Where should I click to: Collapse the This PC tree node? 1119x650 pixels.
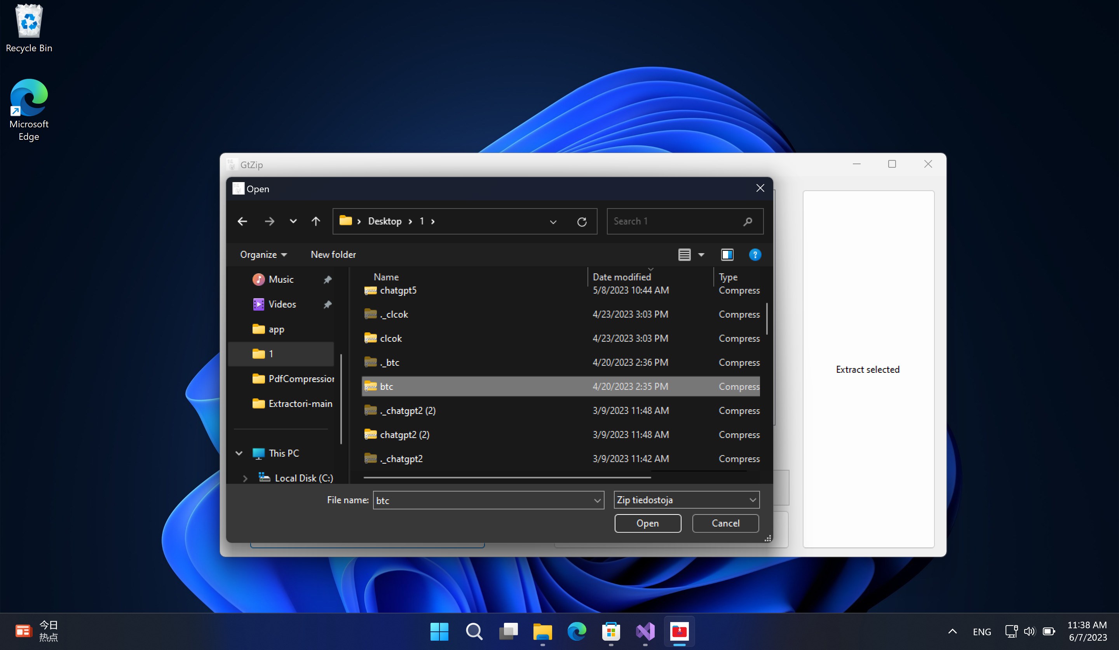pos(239,453)
